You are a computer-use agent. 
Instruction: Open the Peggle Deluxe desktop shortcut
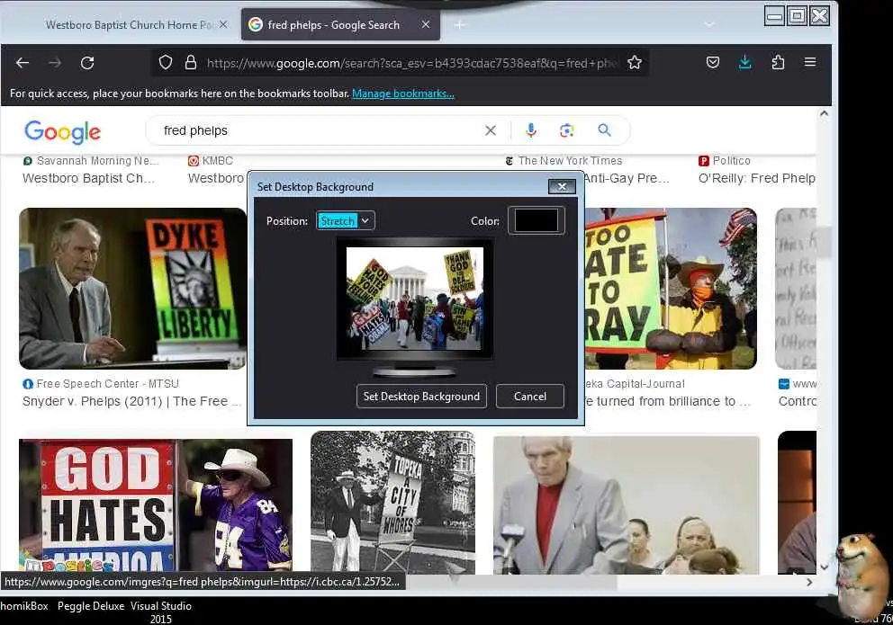coord(91,606)
